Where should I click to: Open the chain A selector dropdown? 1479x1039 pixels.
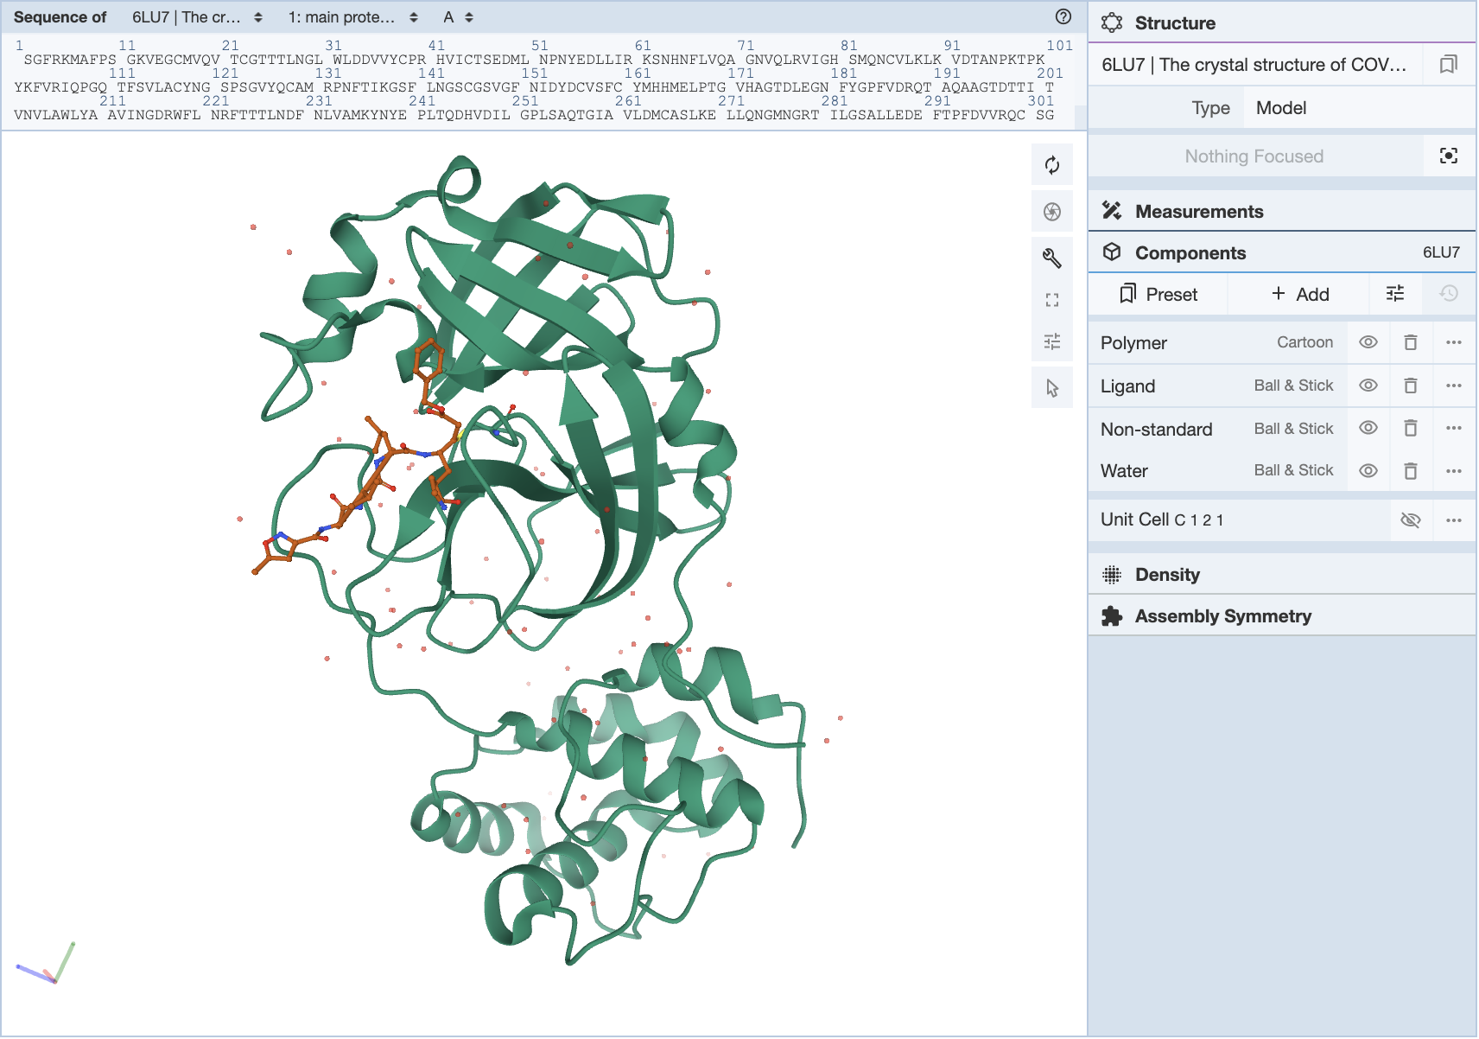458,17
